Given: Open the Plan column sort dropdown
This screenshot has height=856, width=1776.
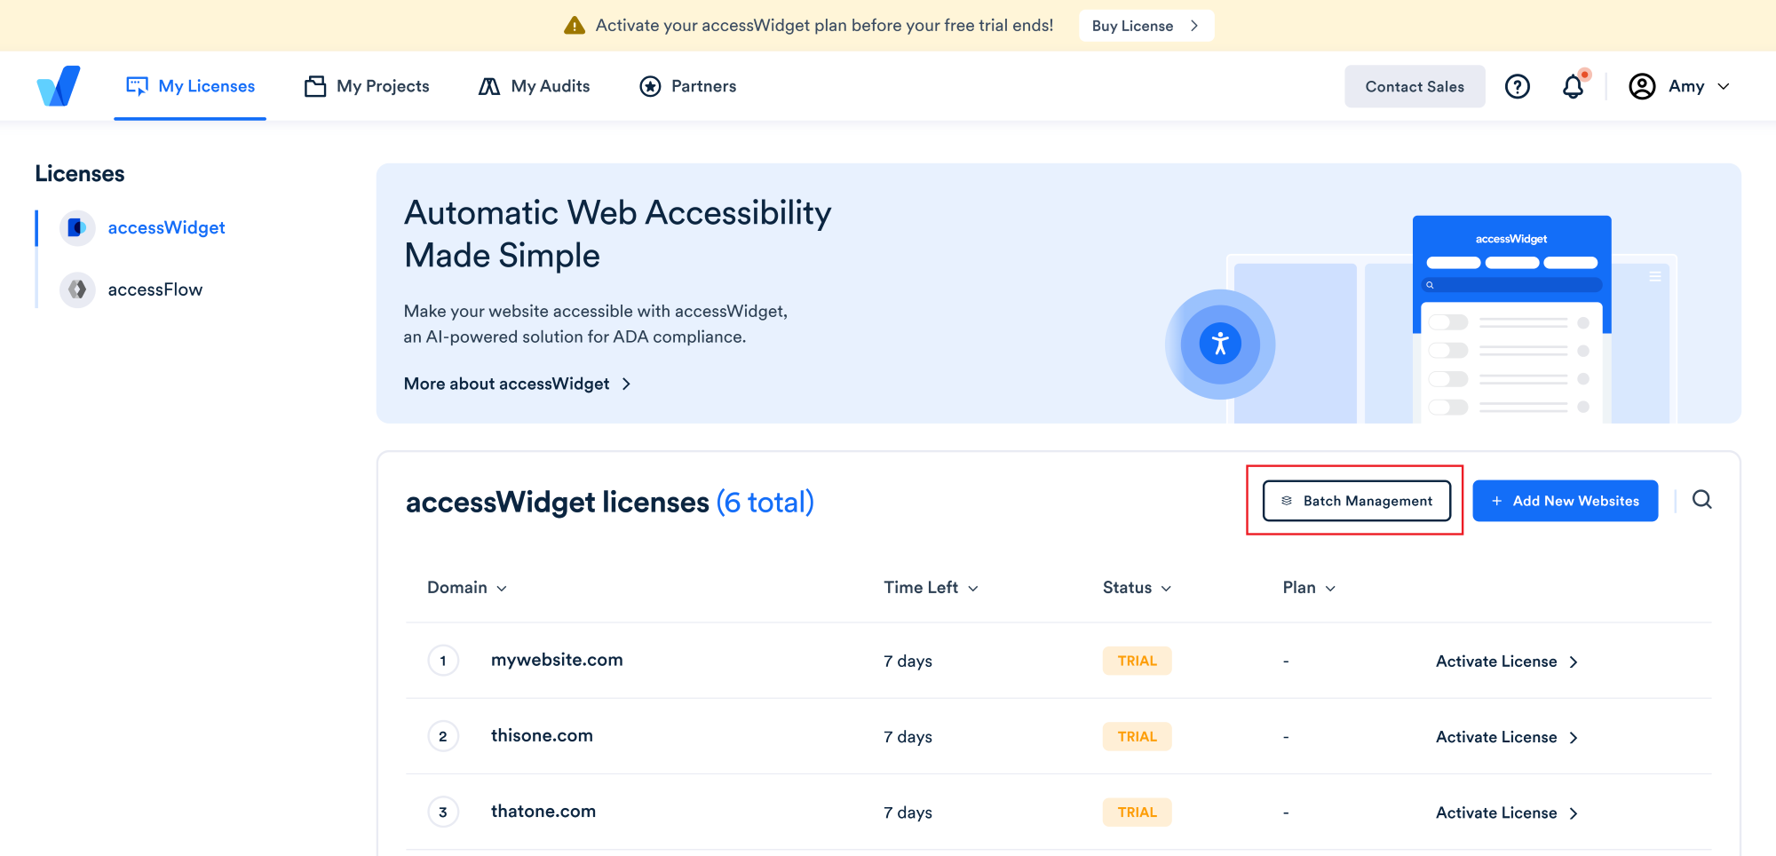Looking at the screenshot, I should pos(1309,588).
